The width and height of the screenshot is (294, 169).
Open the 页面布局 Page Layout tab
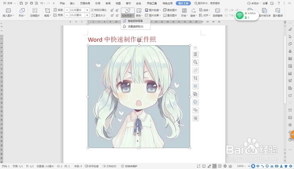[85, 3]
